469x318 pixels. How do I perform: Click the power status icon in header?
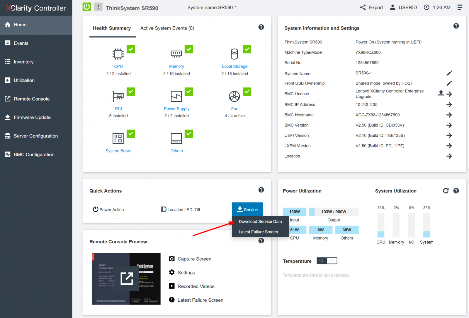click(86, 6)
